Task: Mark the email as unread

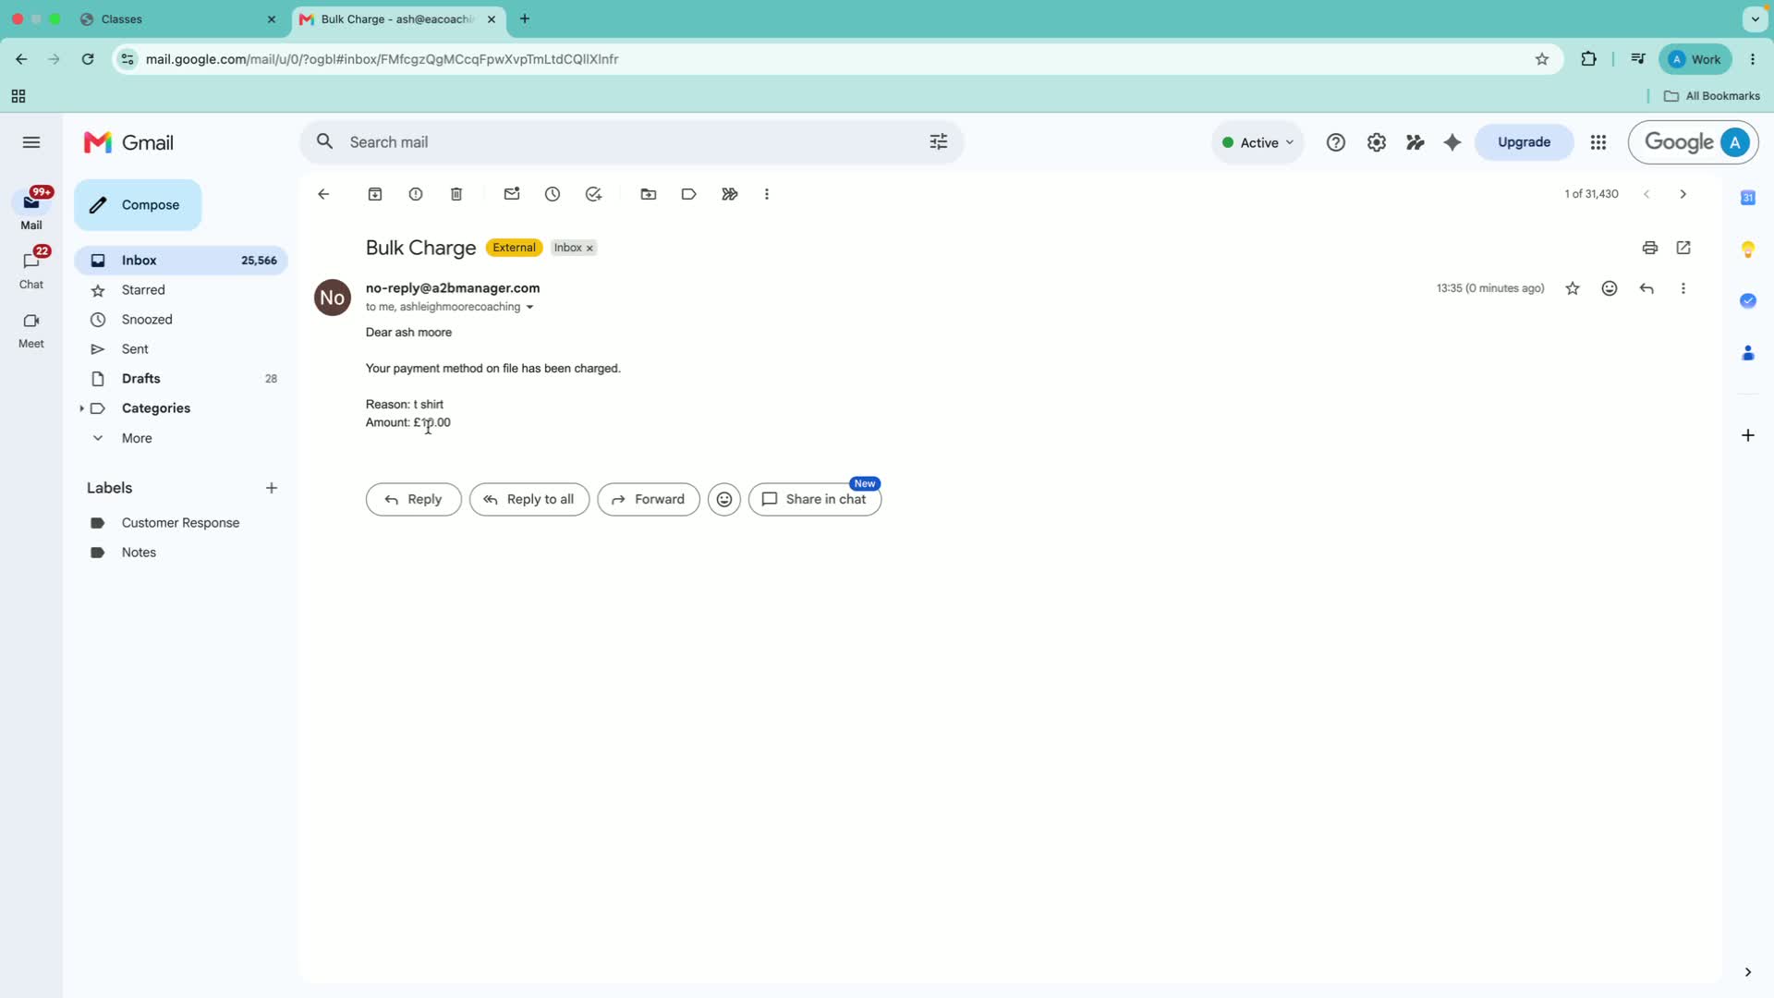Action: [x=512, y=194]
